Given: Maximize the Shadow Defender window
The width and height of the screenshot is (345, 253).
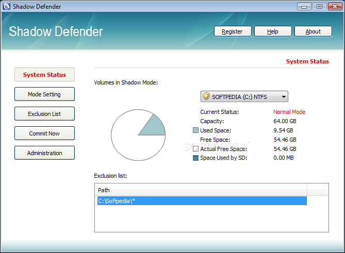Looking at the screenshot, I should pyautogui.click(x=319, y=7).
